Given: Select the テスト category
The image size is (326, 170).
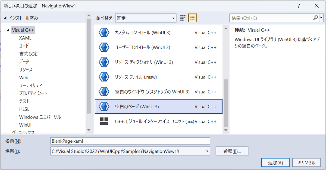Looking at the screenshot, I should (24, 101).
